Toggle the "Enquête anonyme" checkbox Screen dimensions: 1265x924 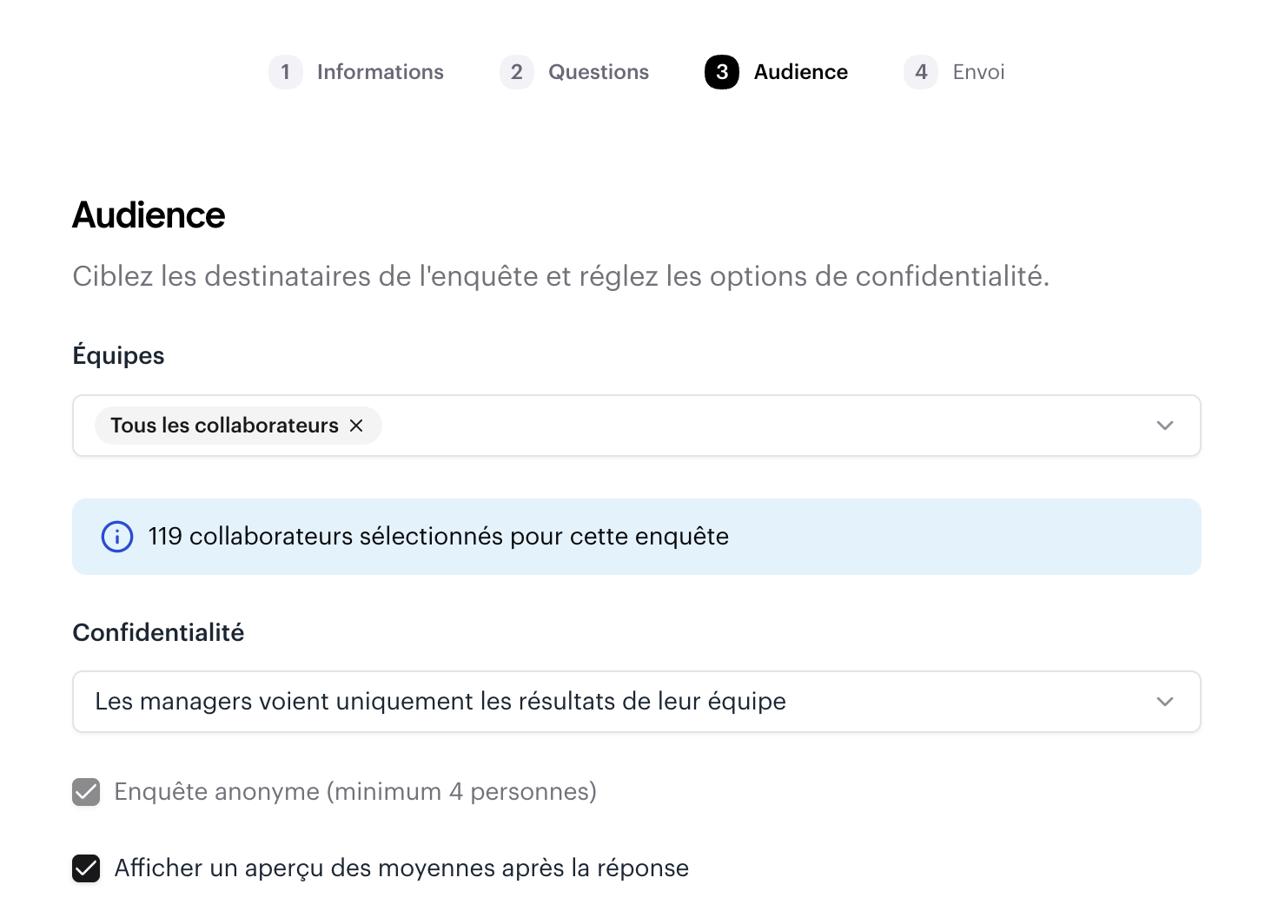[x=86, y=792]
